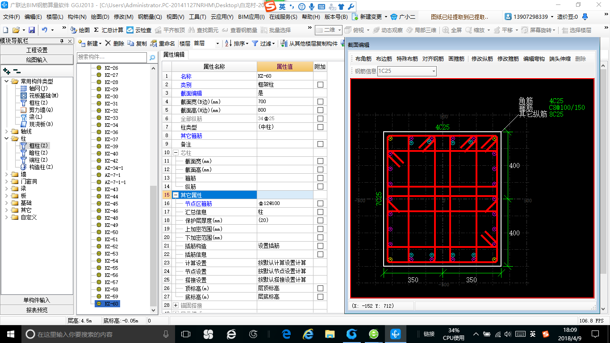Screen dimensions: 610x343
Task: Click 从其他楼层复制构件 button
Action: pos(309,43)
